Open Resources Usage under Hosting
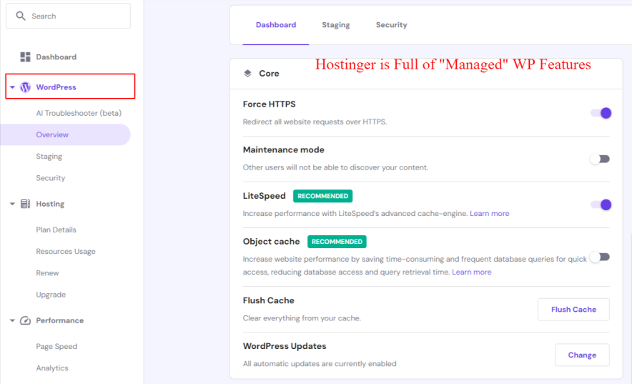Viewport: 632px width, 384px height. coord(66,252)
